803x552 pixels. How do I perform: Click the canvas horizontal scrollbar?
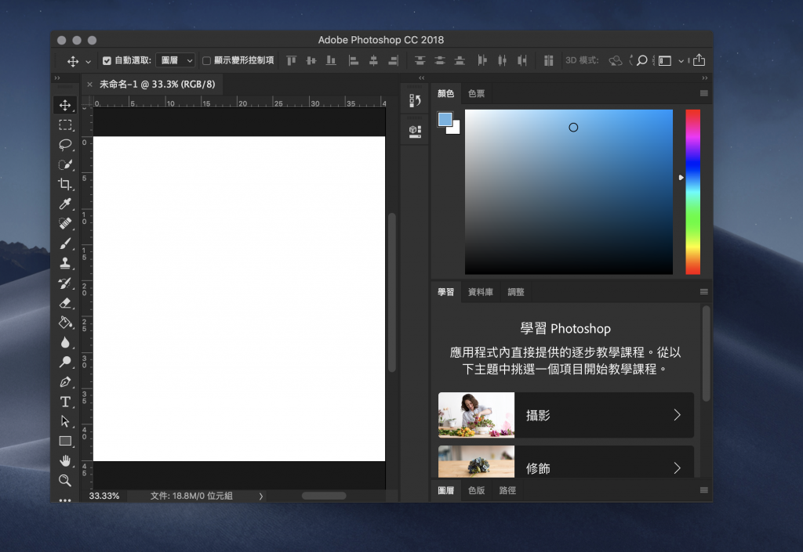pyautogui.click(x=324, y=496)
